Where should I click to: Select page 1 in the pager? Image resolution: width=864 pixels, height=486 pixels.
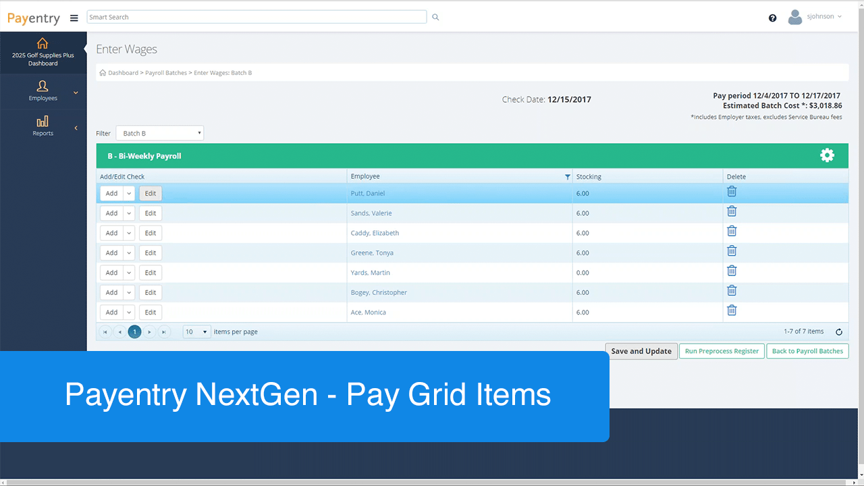tap(134, 332)
